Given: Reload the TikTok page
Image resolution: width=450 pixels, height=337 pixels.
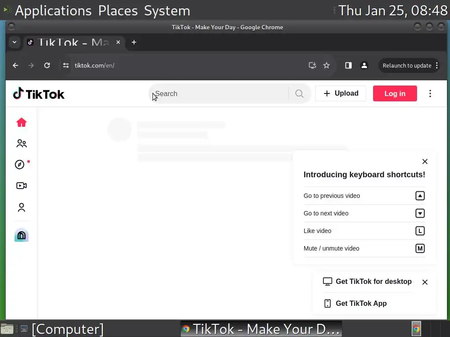Looking at the screenshot, I should 47,66.
